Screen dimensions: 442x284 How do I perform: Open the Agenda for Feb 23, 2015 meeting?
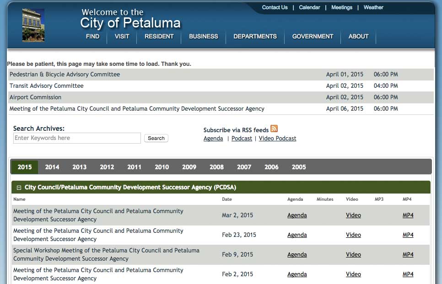(x=297, y=235)
